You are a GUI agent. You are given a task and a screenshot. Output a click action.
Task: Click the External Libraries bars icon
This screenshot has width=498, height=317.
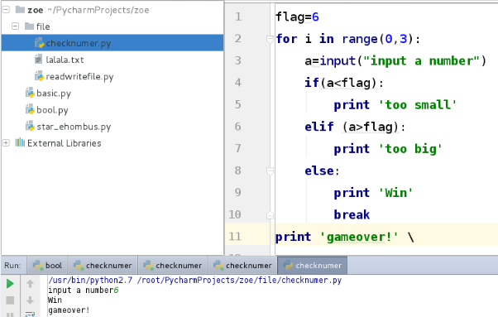pos(20,142)
